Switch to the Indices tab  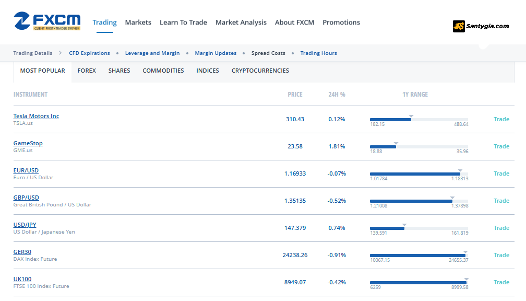click(208, 71)
